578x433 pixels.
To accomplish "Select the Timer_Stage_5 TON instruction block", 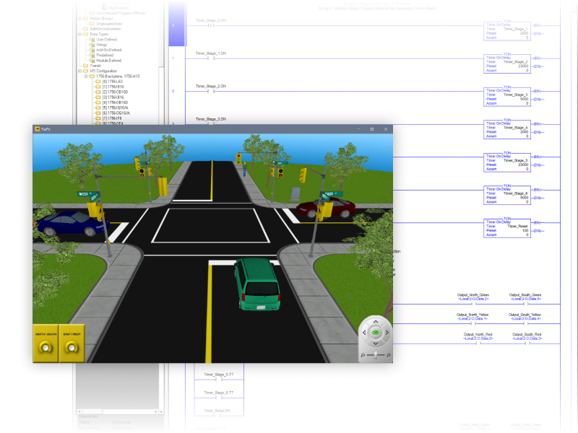I will click(507, 162).
